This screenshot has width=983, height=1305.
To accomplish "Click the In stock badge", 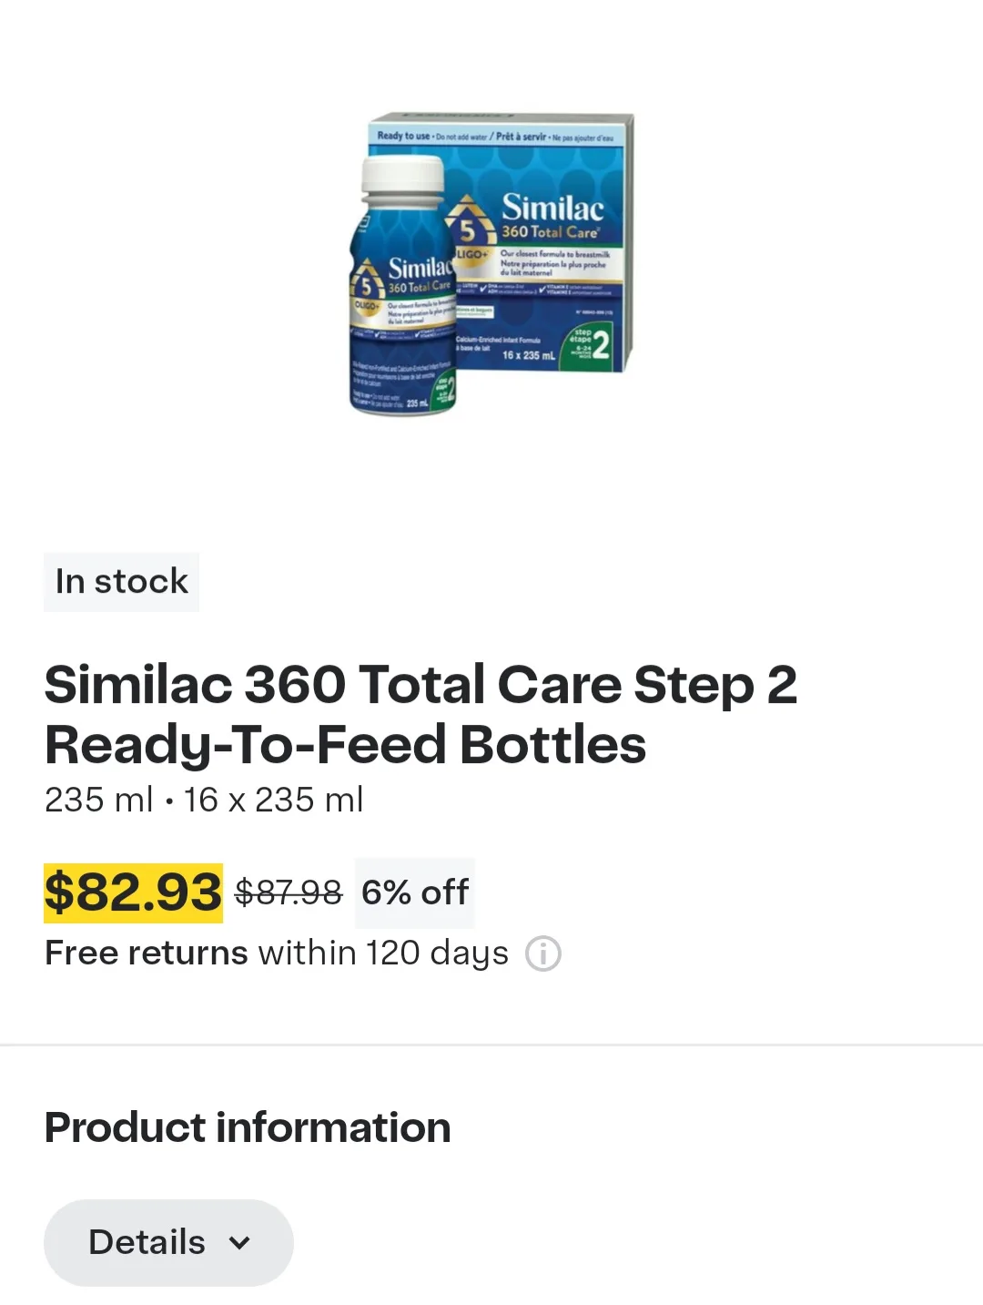I will (x=121, y=581).
